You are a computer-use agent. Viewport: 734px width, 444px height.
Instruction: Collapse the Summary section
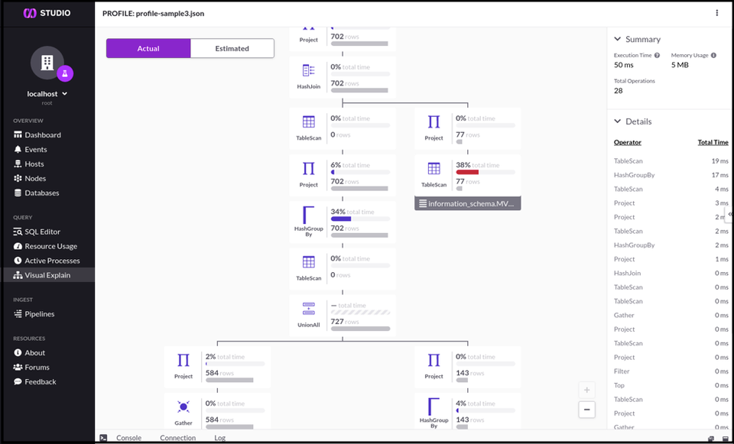point(616,38)
